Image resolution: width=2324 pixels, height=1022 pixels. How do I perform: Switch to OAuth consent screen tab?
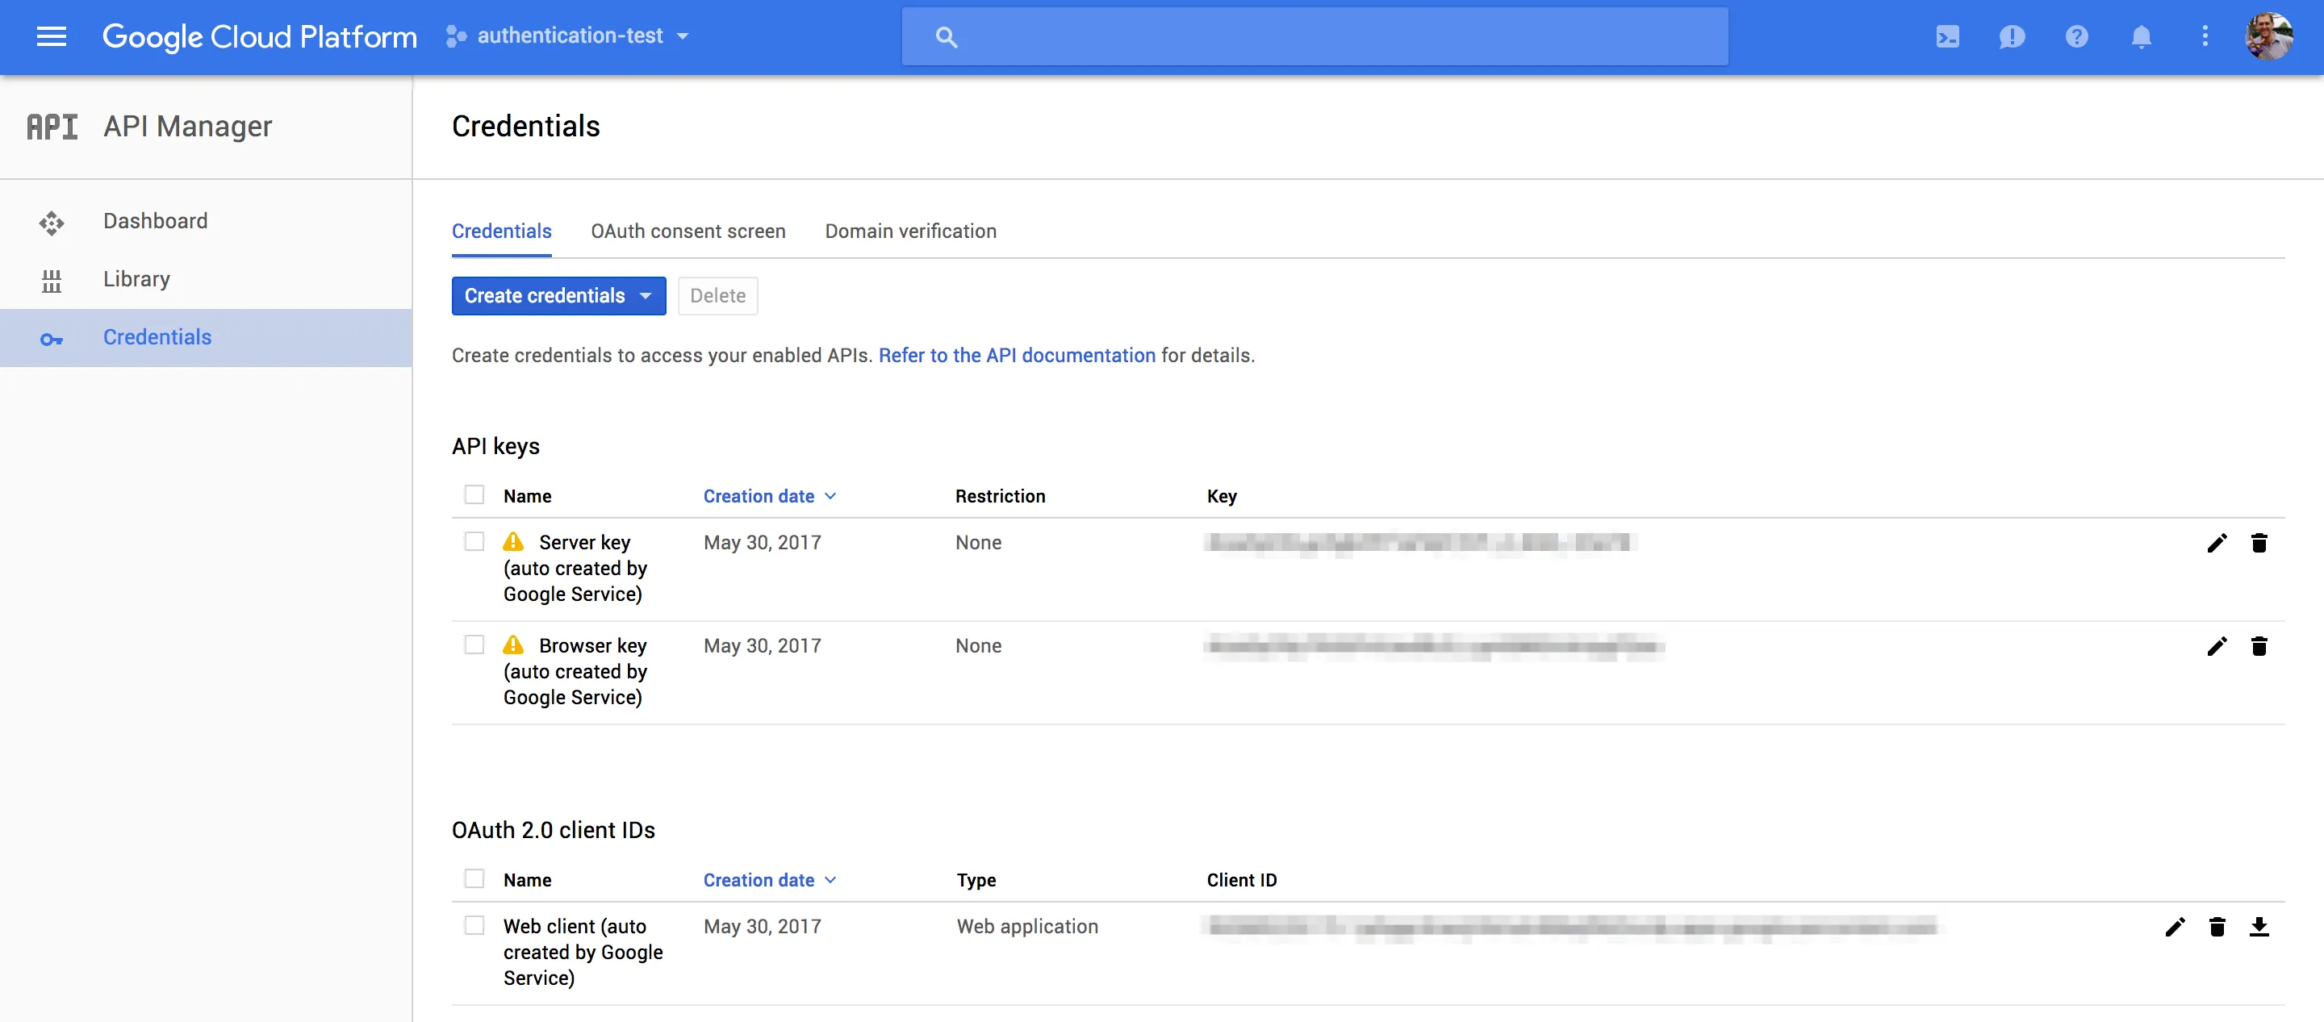688,232
